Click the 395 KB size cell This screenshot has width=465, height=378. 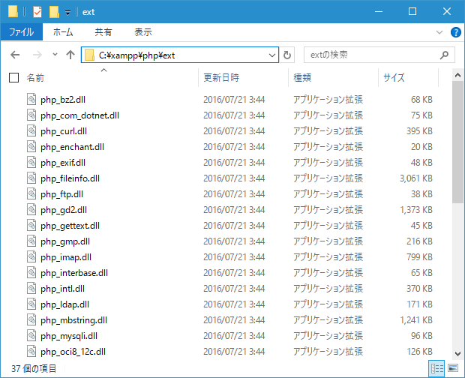tap(419, 130)
